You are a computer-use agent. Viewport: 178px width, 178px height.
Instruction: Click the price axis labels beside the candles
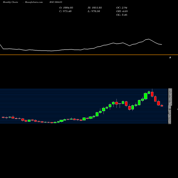(x=170, y=106)
